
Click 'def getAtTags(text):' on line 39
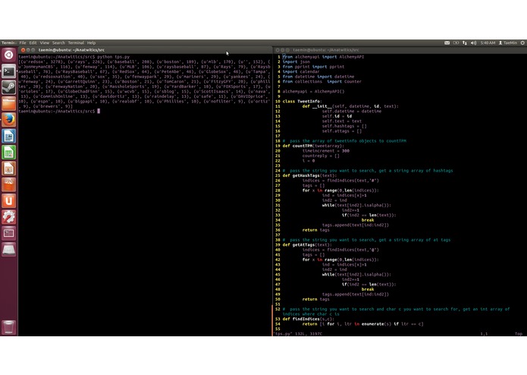307,245
